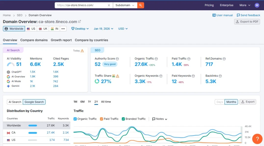Click info icon next to Authority Score
The image size is (264, 146).
[117, 59]
